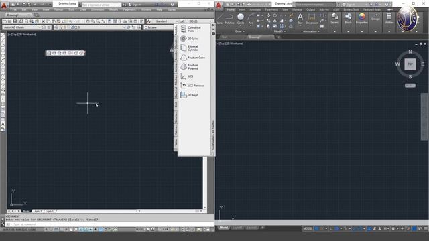The height and width of the screenshot is (241, 429).
Task: Open WCS dropdown below the ViewCube
Action: (410, 86)
